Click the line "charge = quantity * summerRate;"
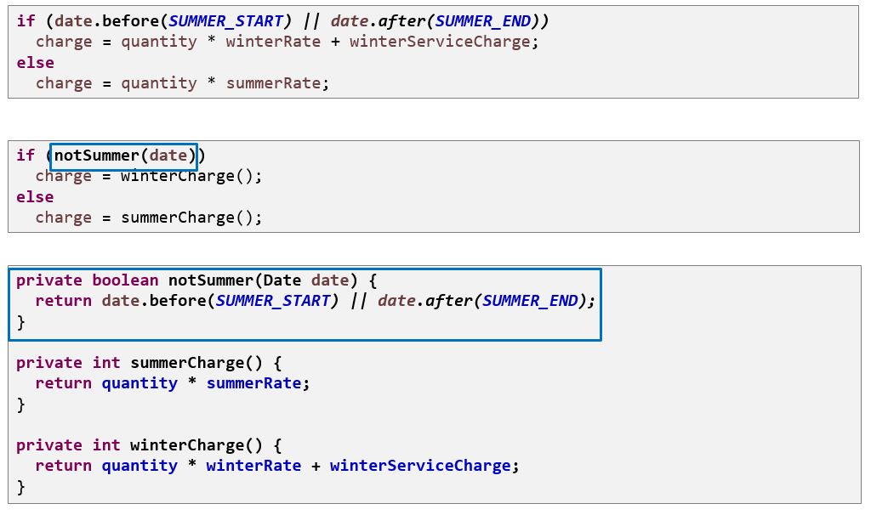Viewport: 871px width, 515px height. click(x=182, y=83)
